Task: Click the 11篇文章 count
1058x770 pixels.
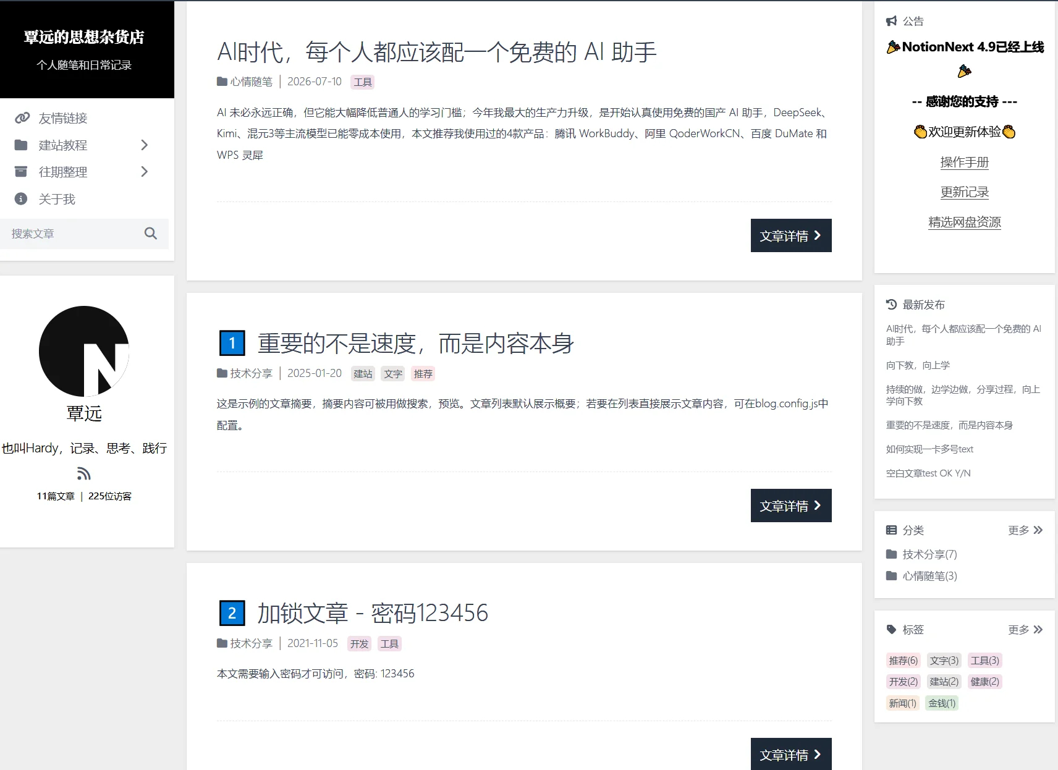Action: tap(56, 496)
